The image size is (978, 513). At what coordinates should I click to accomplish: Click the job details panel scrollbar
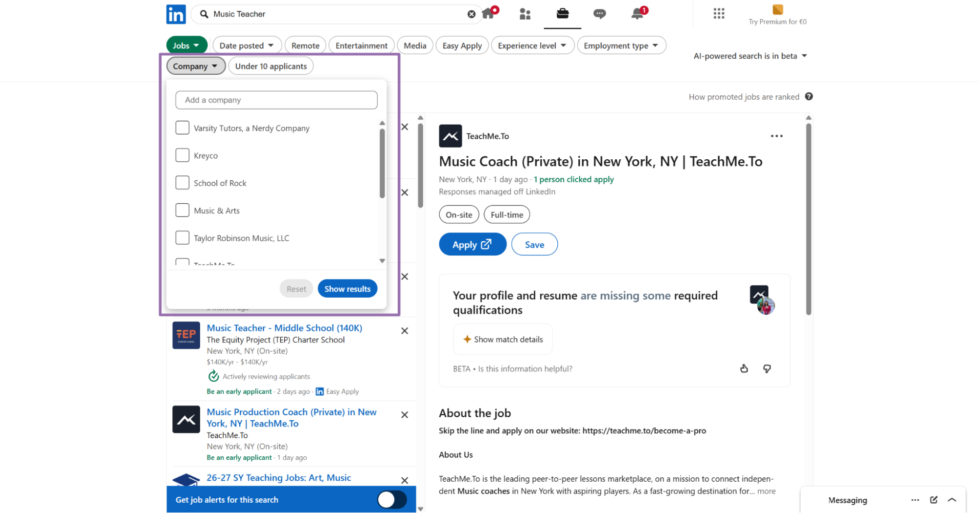(x=809, y=220)
